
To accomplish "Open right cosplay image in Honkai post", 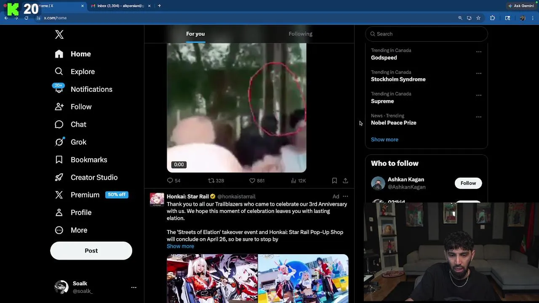I will [303, 279].
